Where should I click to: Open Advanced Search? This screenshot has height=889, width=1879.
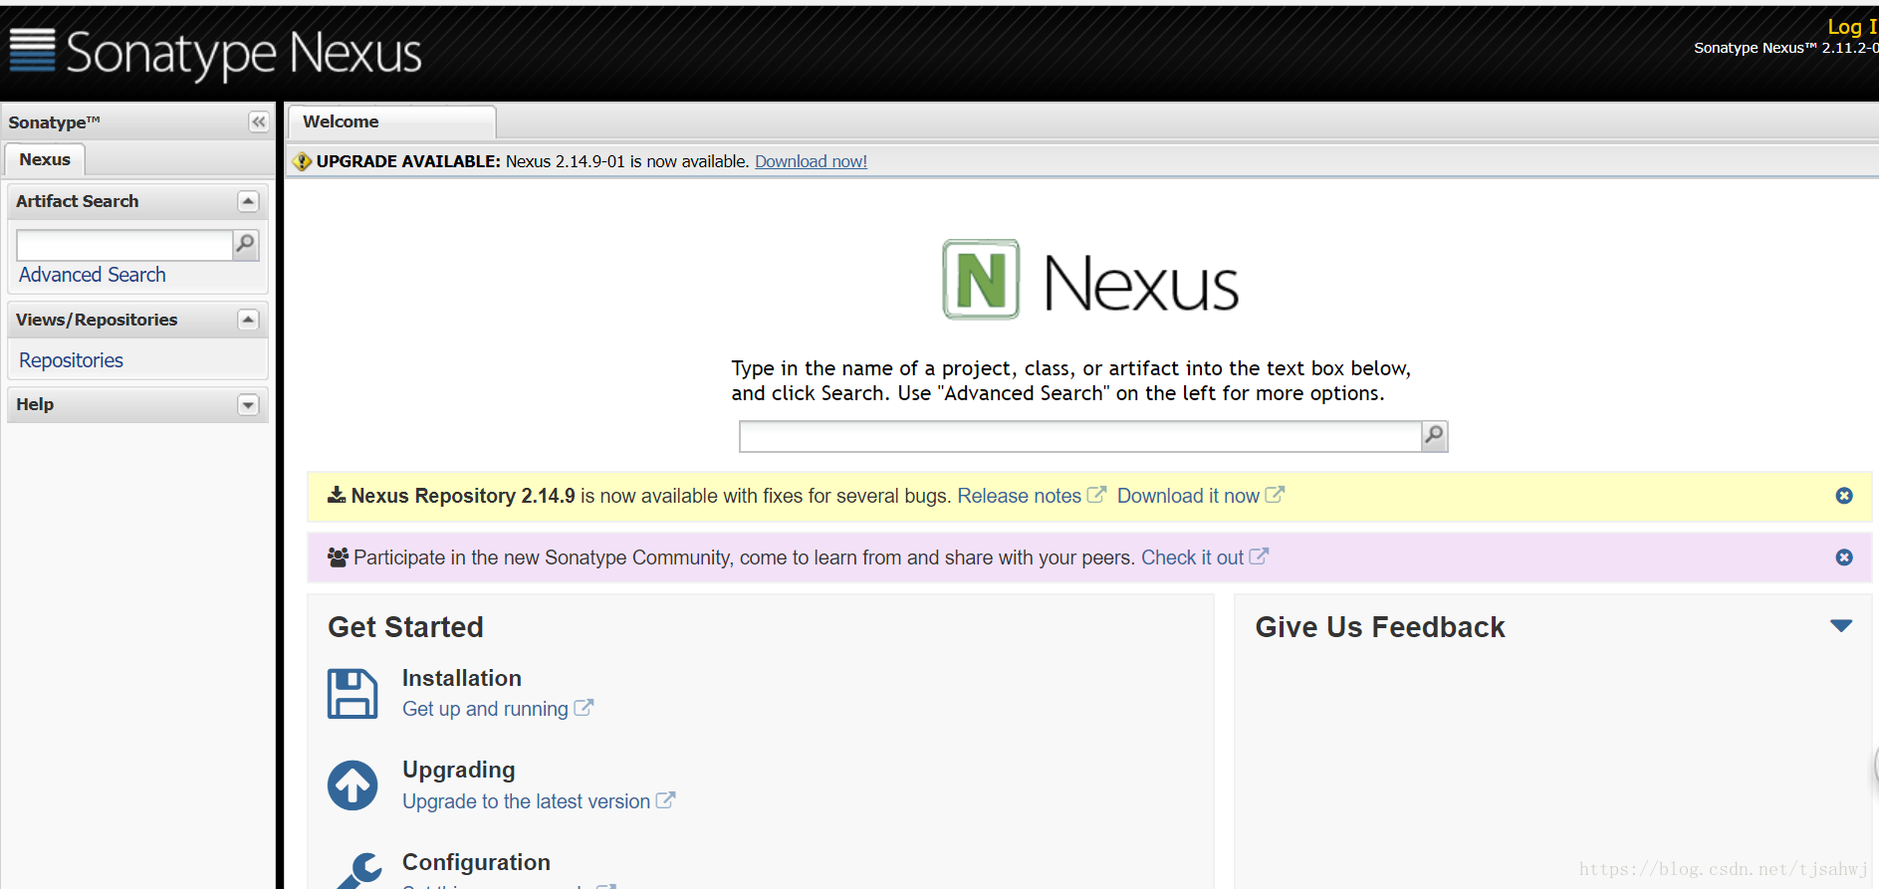click(93, 275)
